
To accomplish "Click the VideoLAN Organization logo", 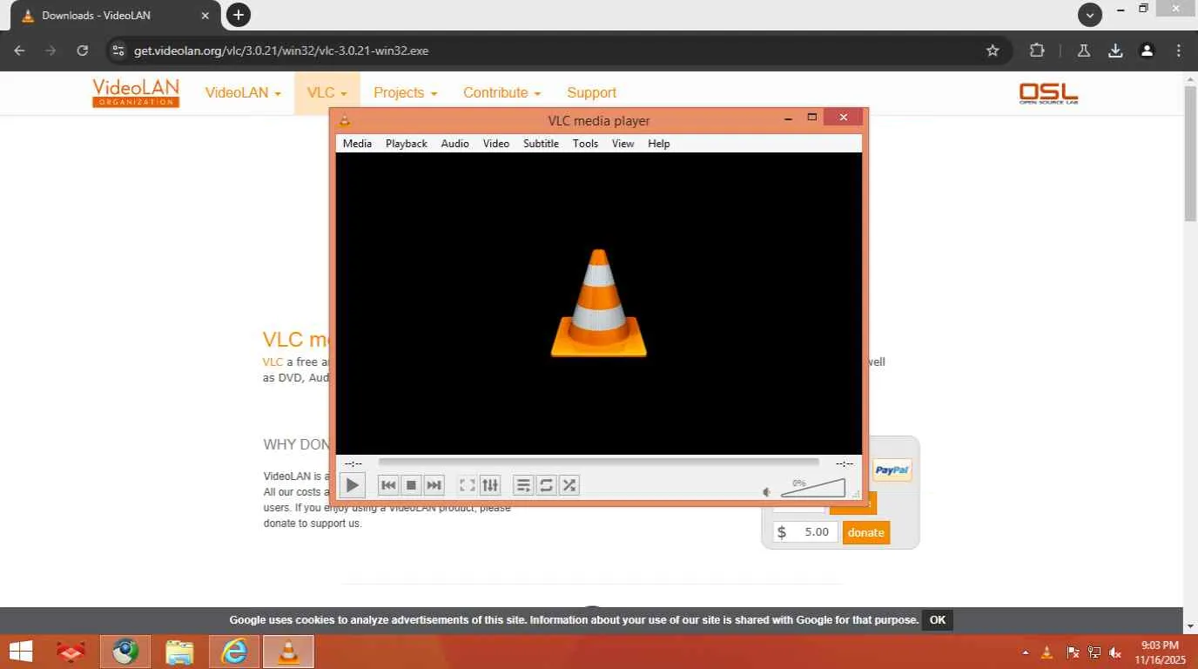I will pos(136,92).
